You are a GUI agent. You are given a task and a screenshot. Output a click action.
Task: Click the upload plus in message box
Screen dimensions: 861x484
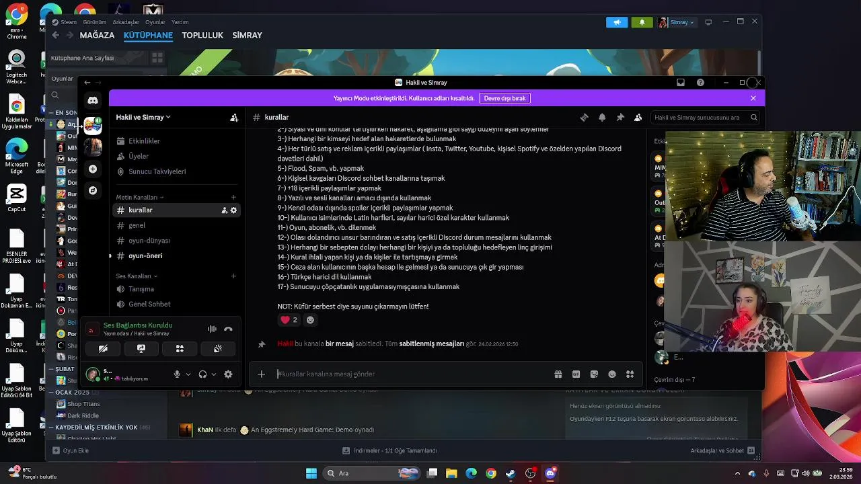[262, 374]
